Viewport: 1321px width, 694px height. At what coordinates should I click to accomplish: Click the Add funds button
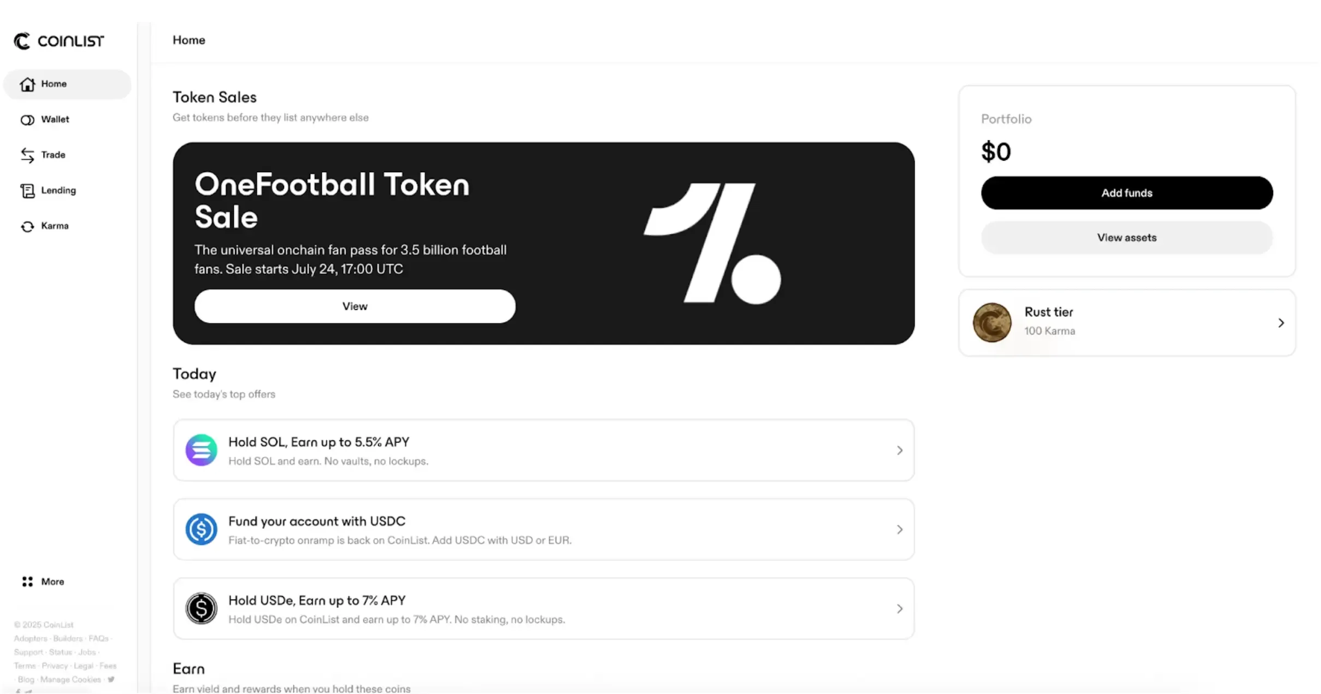(x=1127, y=192)
